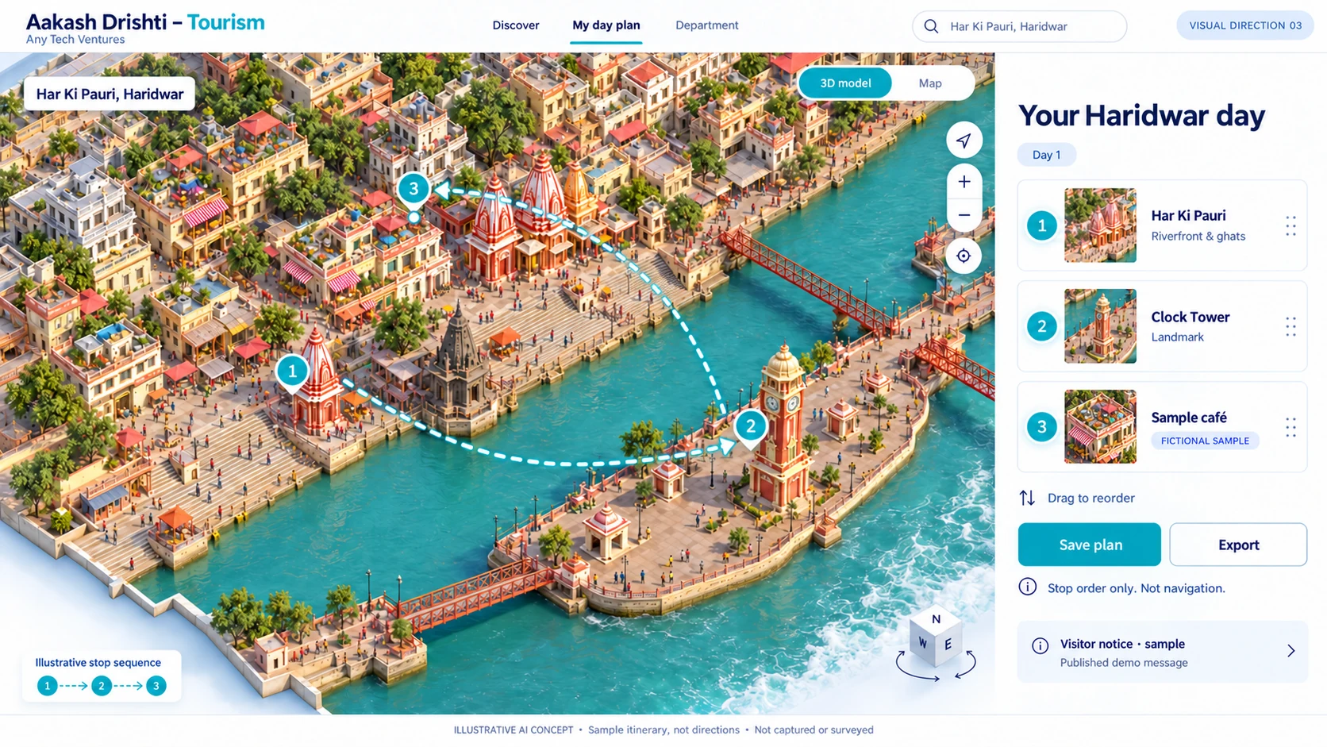Image resolution: width=1327 pixels, height=747 pixels.
Task: Grab drag handle on Sample café card
Action: pyautogui.click(x=1290, y=427)
